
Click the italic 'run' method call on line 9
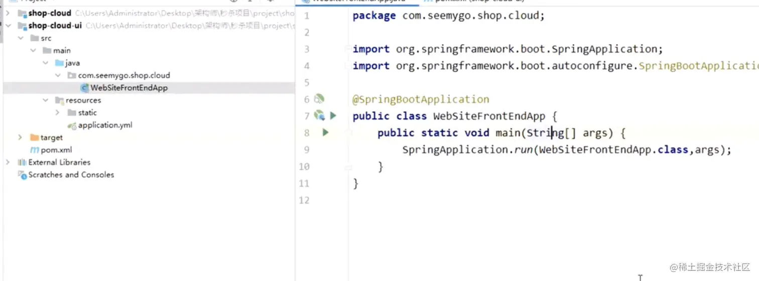tap(523, 150)
